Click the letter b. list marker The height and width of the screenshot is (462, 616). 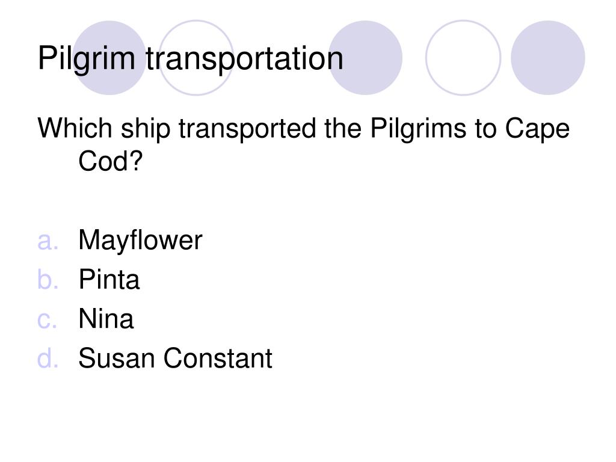(x=48, y=280)
